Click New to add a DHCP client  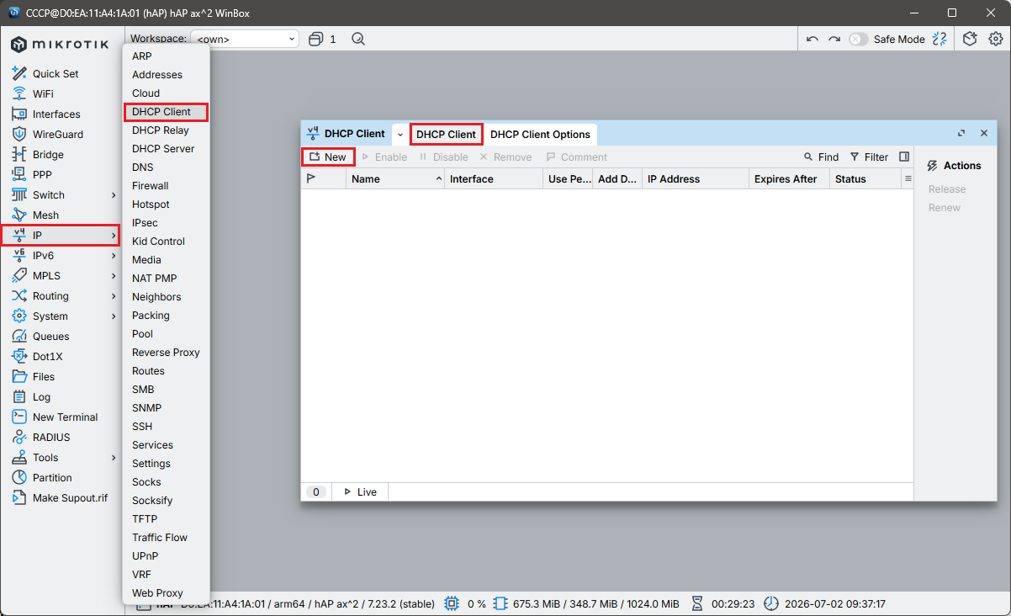(x=328, y=157)
